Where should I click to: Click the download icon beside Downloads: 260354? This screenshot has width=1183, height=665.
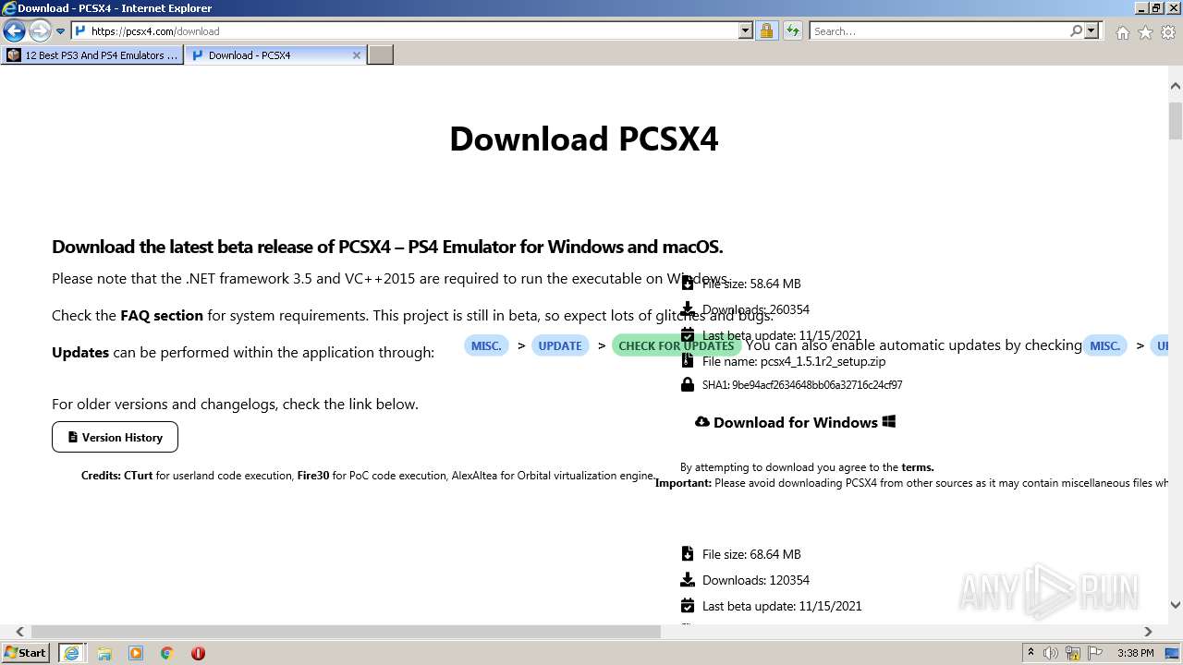(x=687, y=309)
